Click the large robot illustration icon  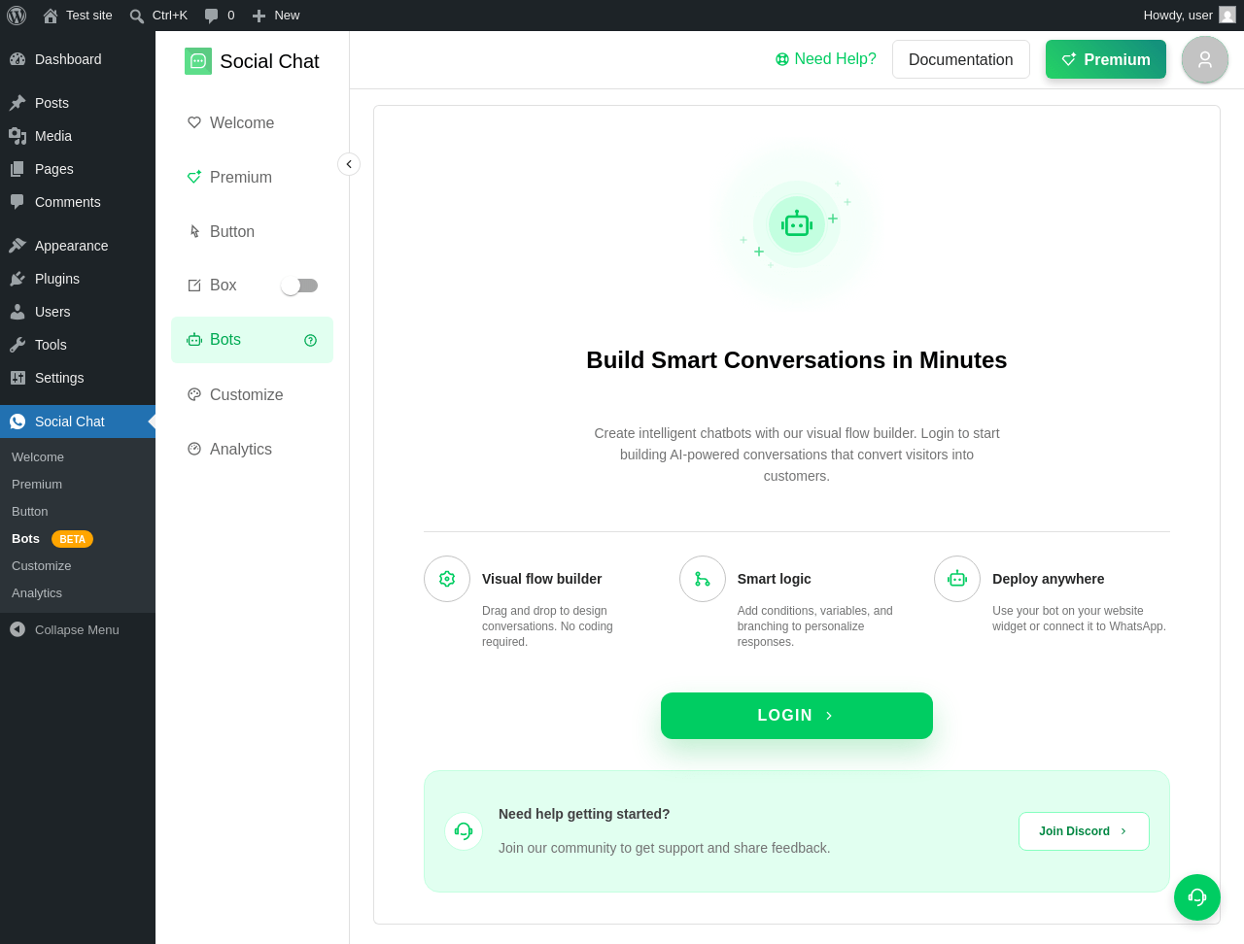pos(797,224)
